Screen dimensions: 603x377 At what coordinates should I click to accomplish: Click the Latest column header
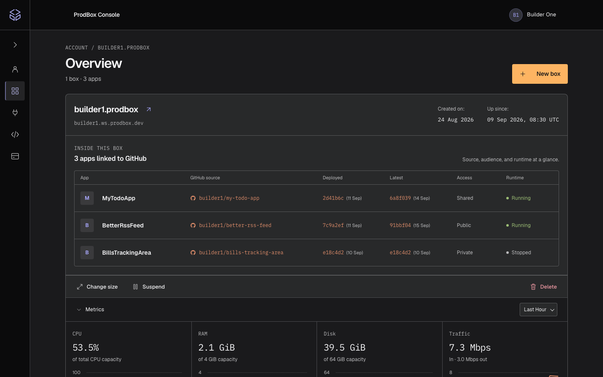click(x=396, y=178)
